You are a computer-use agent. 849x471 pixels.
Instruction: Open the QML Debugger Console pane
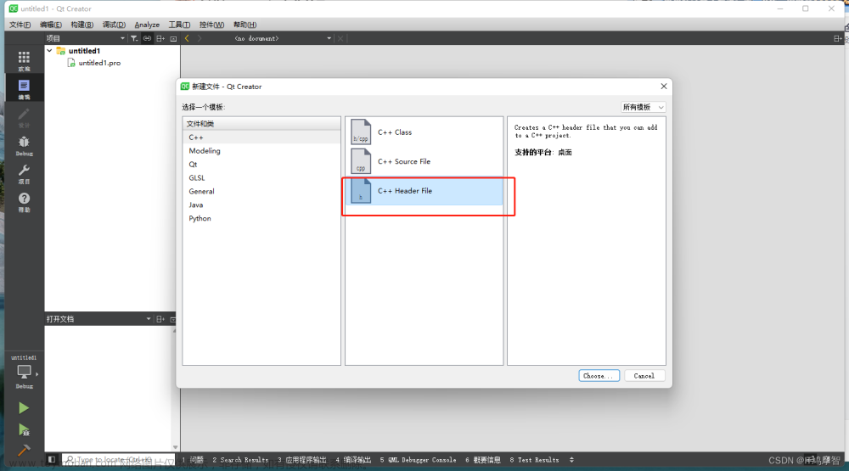[418, 460]
